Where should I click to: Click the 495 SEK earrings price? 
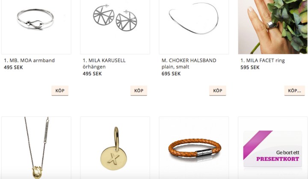pos(92,74)
